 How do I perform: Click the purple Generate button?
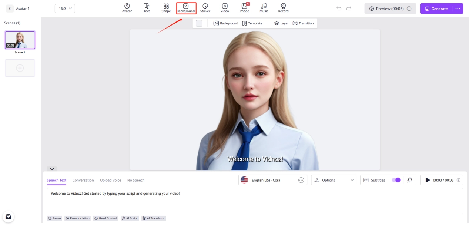pos(436,9)
